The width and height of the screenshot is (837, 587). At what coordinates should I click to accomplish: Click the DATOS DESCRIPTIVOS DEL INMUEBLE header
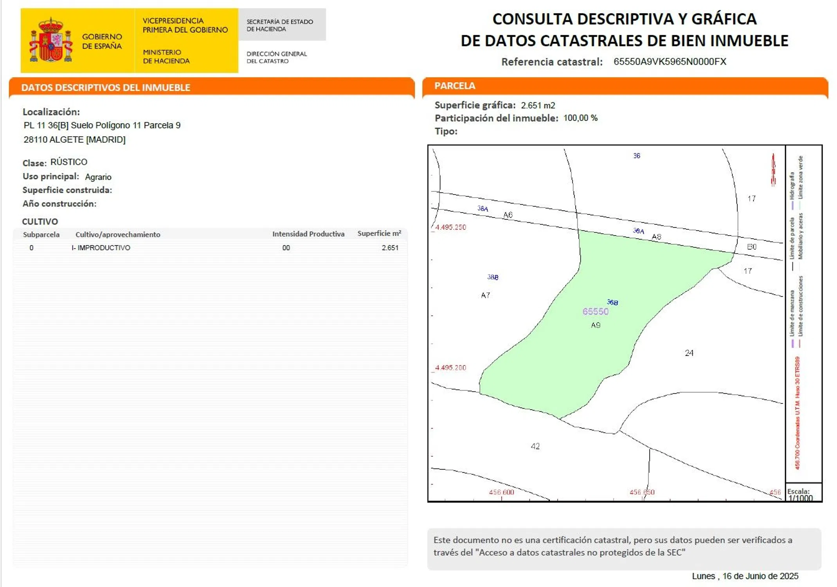point(106,87)
